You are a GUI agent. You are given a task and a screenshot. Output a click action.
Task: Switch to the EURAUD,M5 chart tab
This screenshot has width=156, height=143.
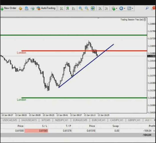coord(80,120)
